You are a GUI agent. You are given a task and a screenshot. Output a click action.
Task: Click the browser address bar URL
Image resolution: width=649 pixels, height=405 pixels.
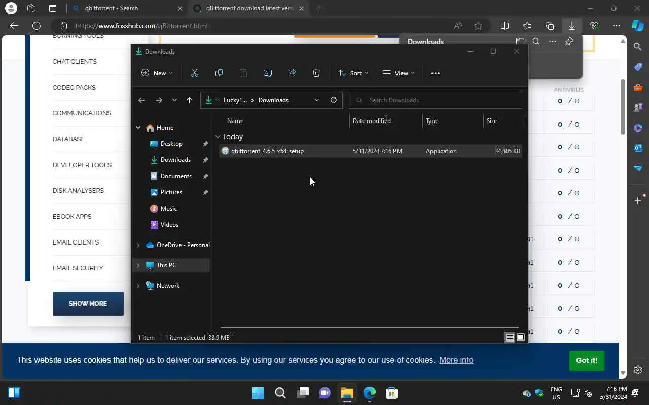[x=141, y=26]
